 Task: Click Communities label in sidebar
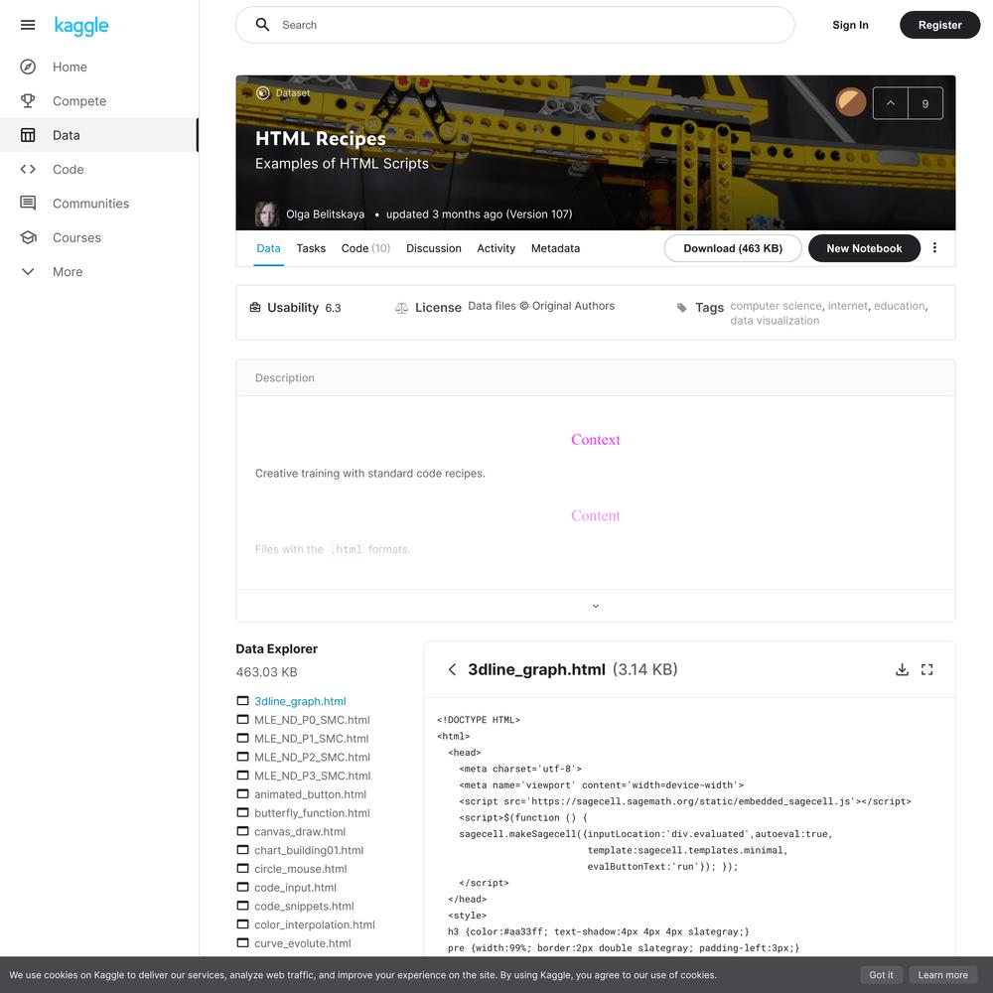click(90, 204)
